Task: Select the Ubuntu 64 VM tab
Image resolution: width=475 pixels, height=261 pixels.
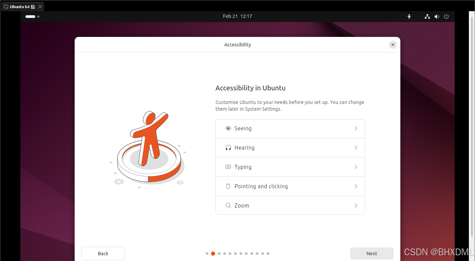Action: pyautogui.click(x=23, y=7)
